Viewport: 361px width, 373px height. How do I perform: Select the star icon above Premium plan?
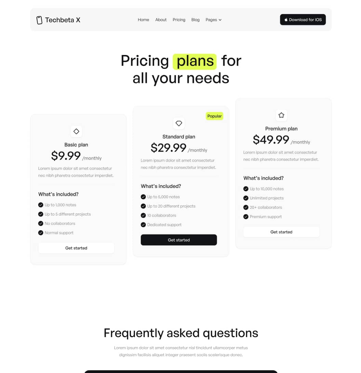(281, 115)
